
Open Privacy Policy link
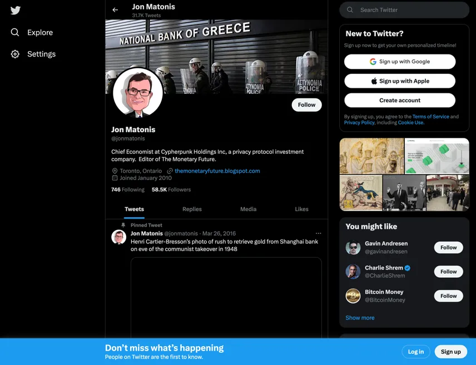[359, 123]
